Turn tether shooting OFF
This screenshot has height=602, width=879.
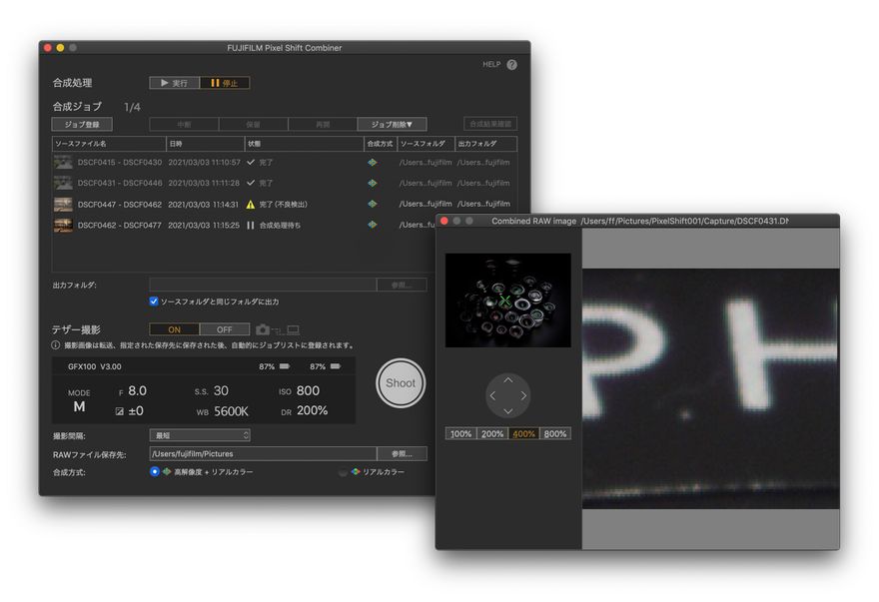click(x=224, y=329)
